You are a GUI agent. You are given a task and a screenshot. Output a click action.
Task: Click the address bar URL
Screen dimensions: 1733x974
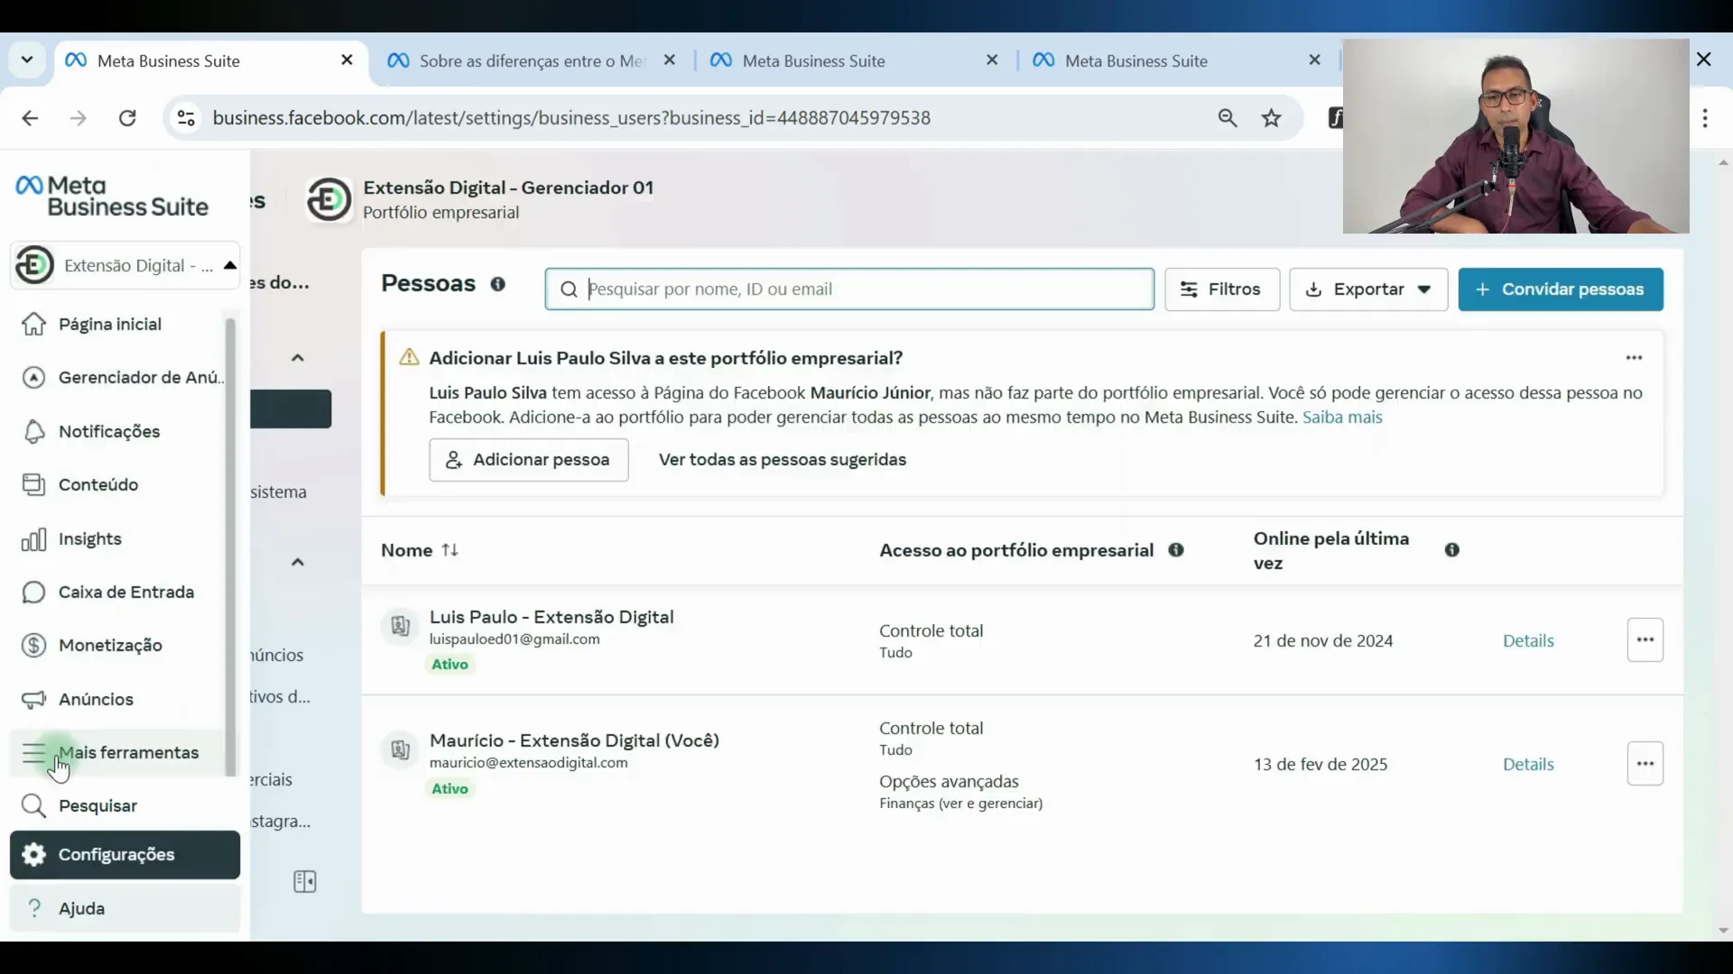(571, 118)
